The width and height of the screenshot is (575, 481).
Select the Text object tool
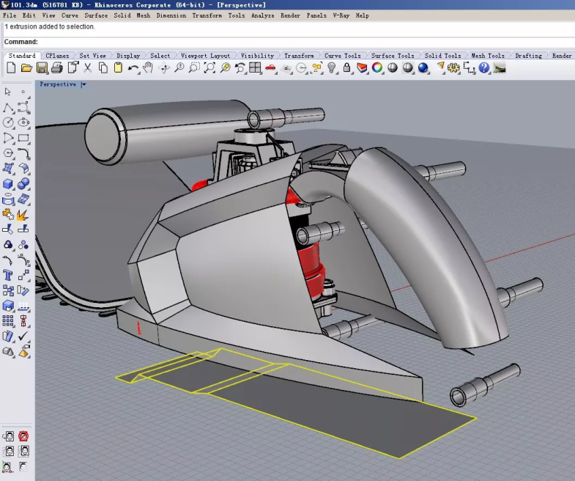pyautogui.click(x=8, y=276)
